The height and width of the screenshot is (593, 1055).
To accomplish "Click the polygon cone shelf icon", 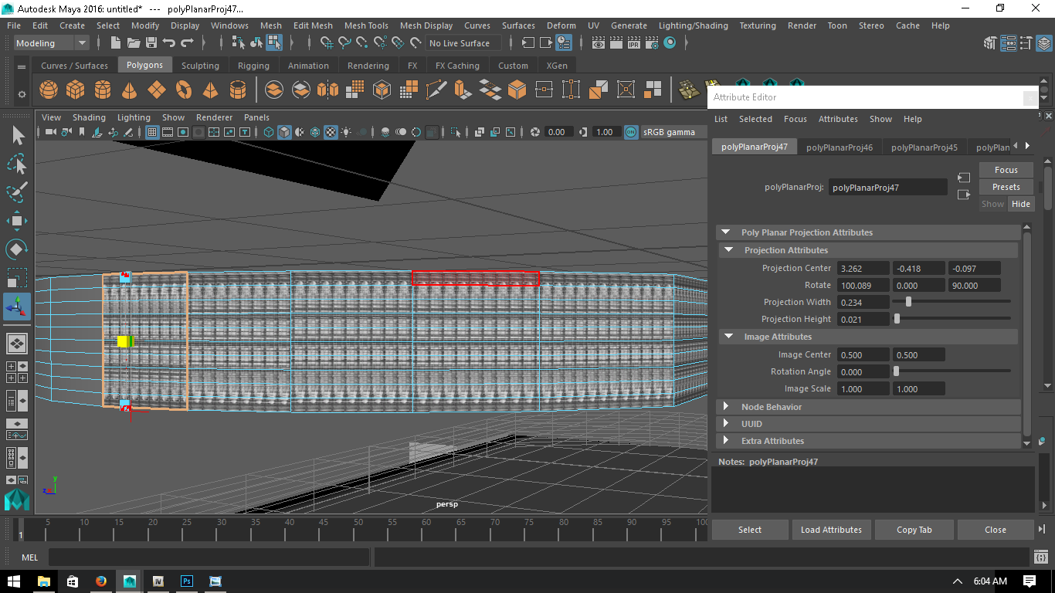I will click(130, 90).
